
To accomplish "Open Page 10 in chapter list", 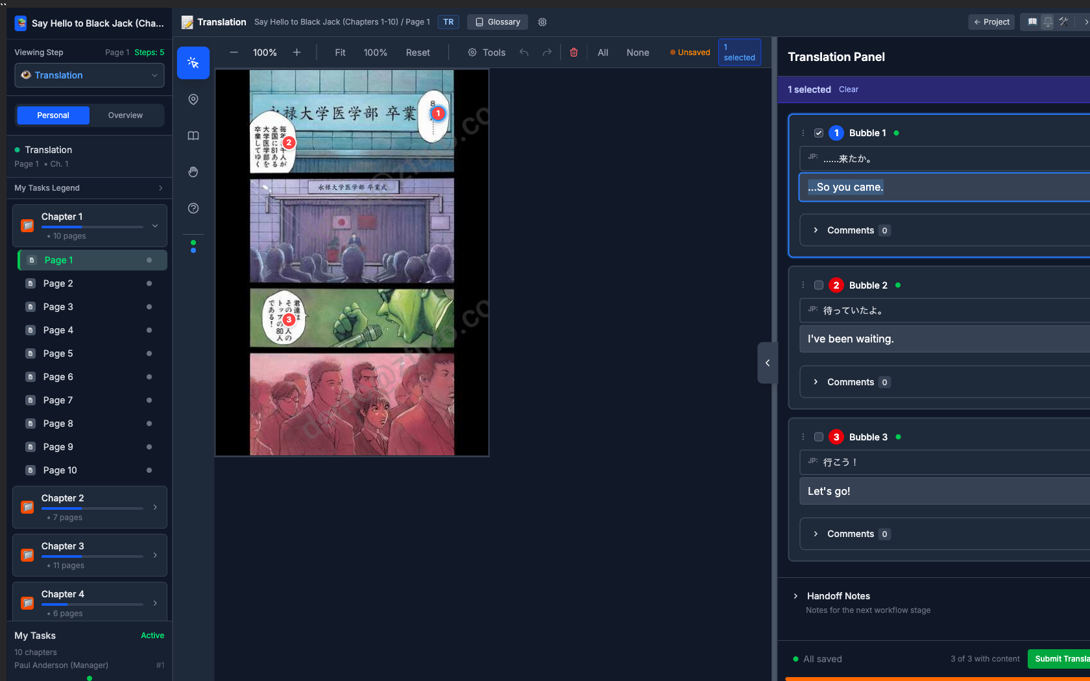I will click(x=92, y=470).
